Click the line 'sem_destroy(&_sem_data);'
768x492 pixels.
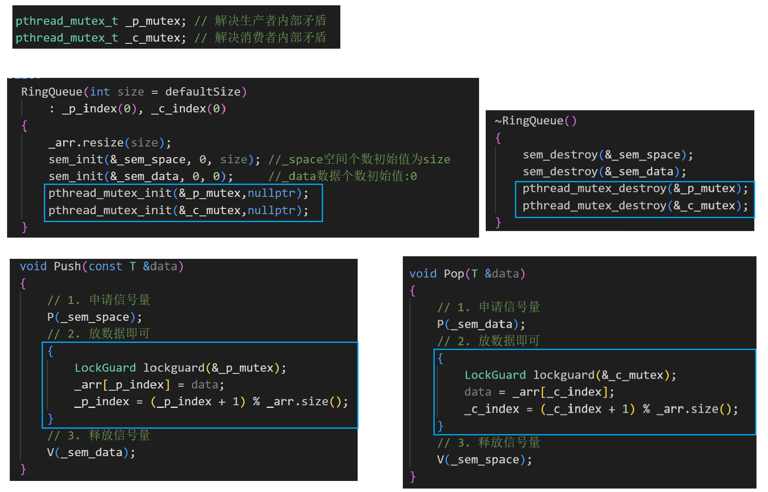[x=604, y=172]
